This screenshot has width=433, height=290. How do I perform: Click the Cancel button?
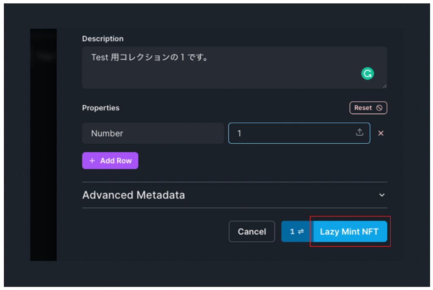[252, 232]
